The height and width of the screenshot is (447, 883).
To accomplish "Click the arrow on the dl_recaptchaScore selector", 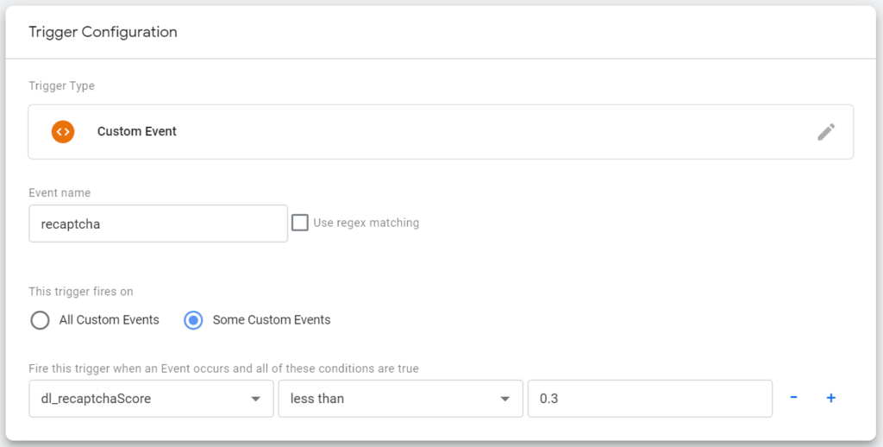I will coord(255,399).
